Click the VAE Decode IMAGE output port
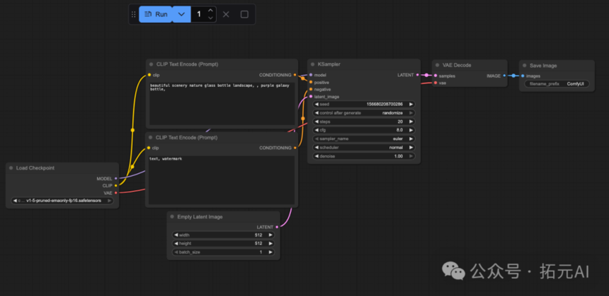Screen dimensions: 609x296 [504, 76]
